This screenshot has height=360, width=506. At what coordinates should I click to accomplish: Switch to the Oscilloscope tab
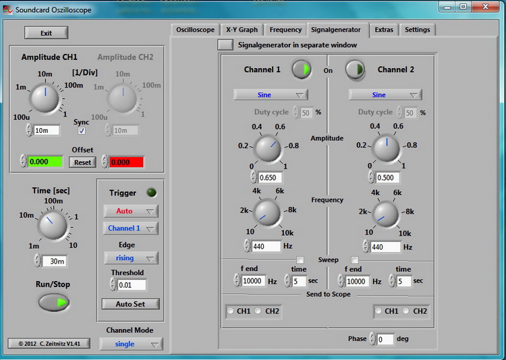pyautogui.click(x=195, y=30)
